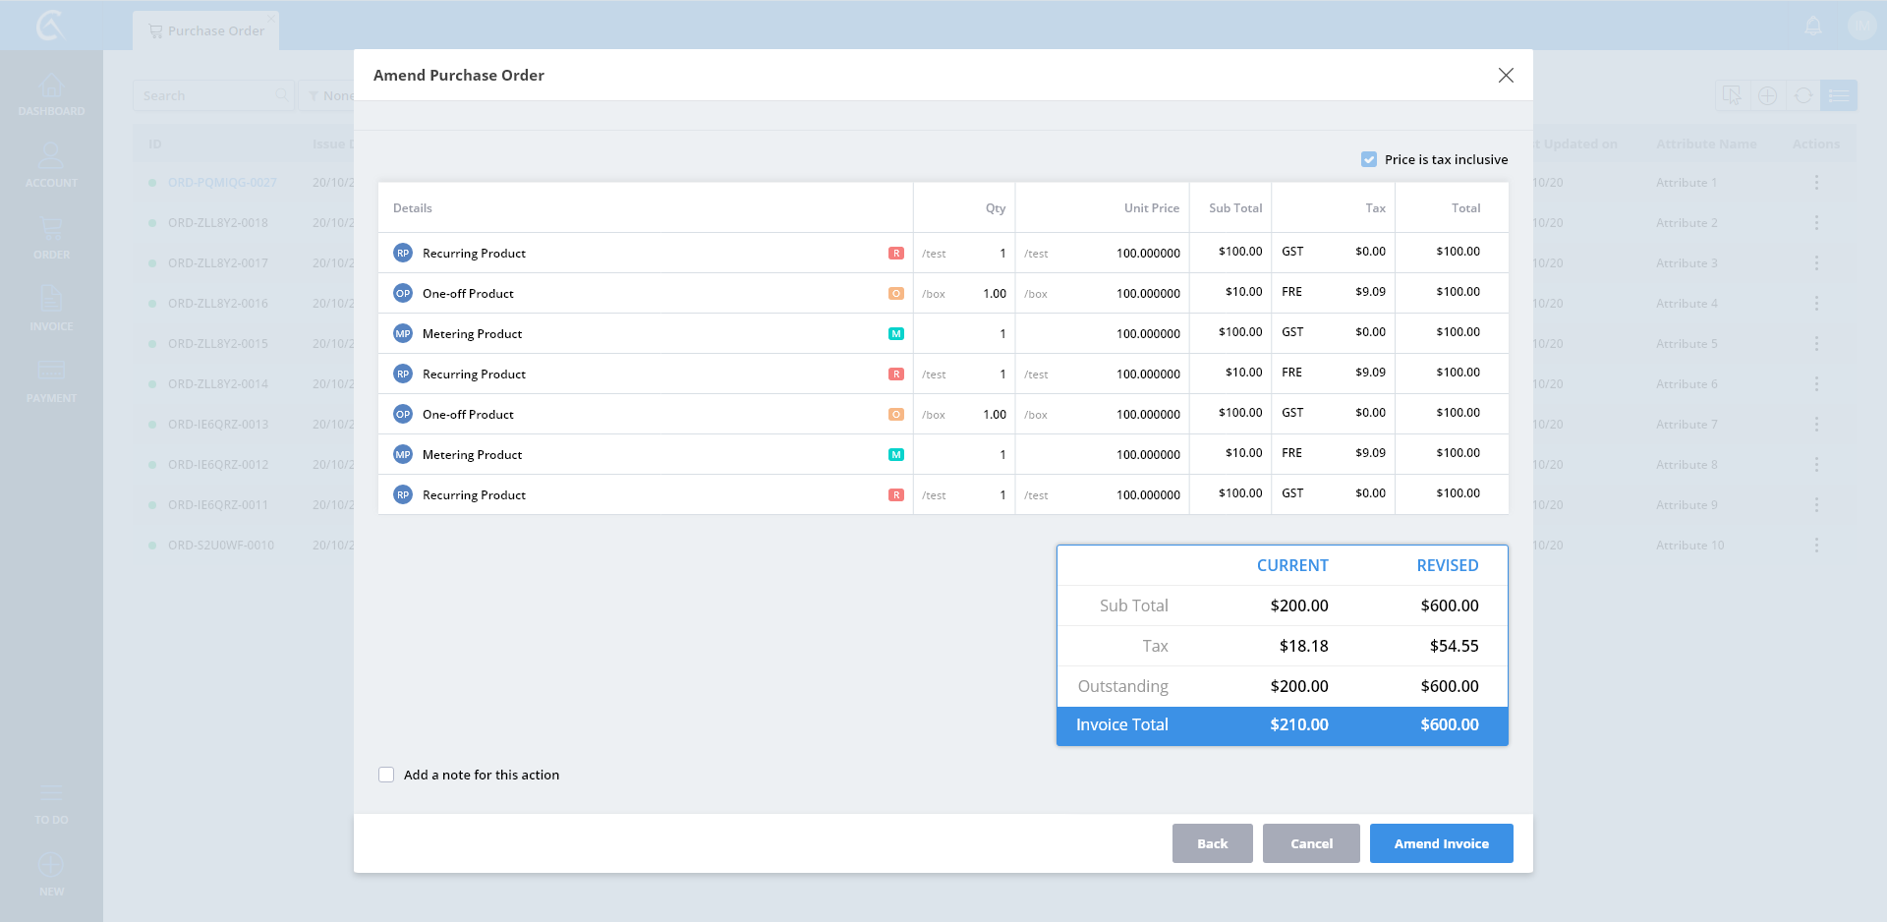Cancel the amend purchase order dialog

point(1311,843)
